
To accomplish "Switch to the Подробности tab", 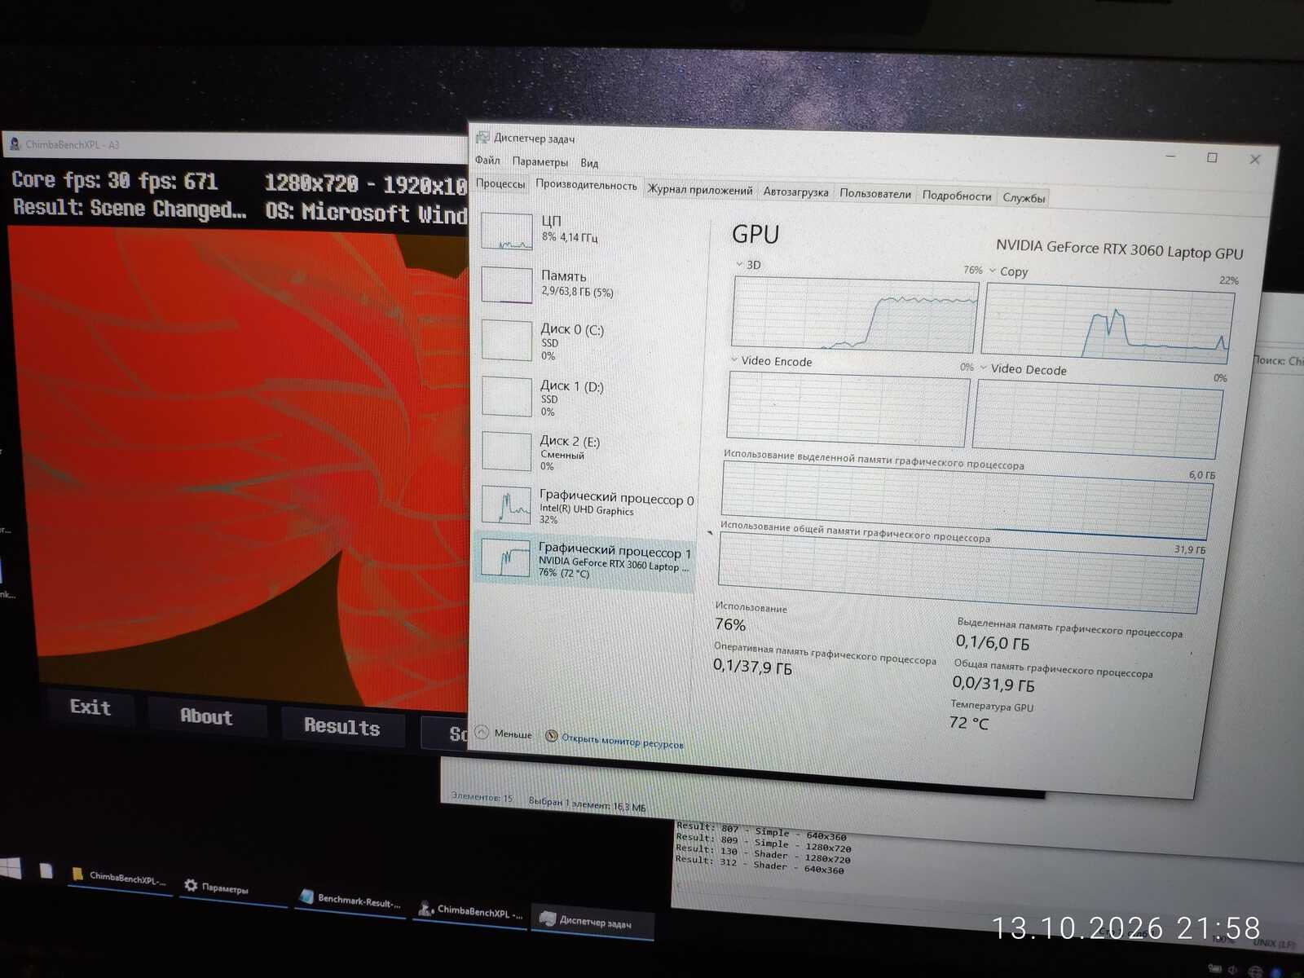I will (x=957, y=196).
